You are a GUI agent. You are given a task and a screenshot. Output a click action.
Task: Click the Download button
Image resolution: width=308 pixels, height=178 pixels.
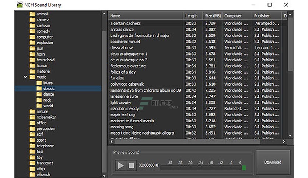click(x=273, y=162)
